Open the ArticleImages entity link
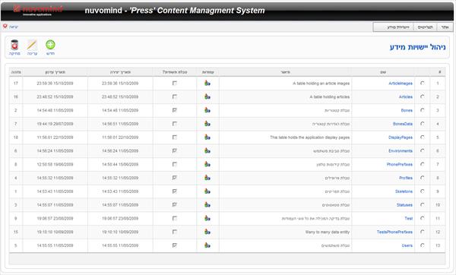 tap(401, 84)
